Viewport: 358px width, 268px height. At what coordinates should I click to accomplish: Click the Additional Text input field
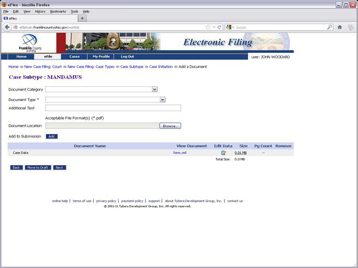[x=113, y=108]
